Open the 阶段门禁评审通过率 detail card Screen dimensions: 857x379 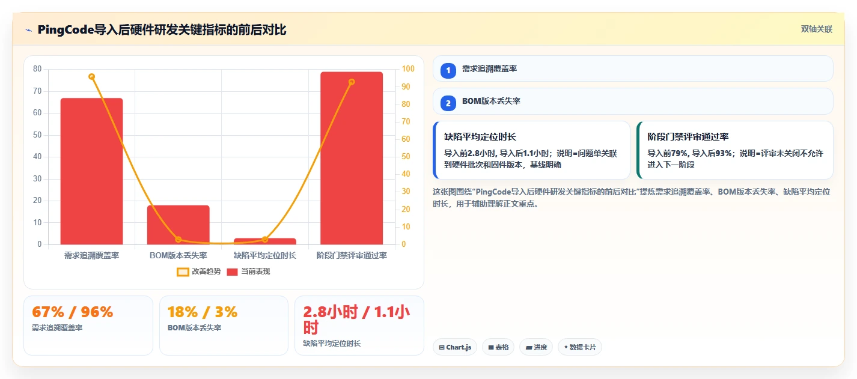pos(735,150)
